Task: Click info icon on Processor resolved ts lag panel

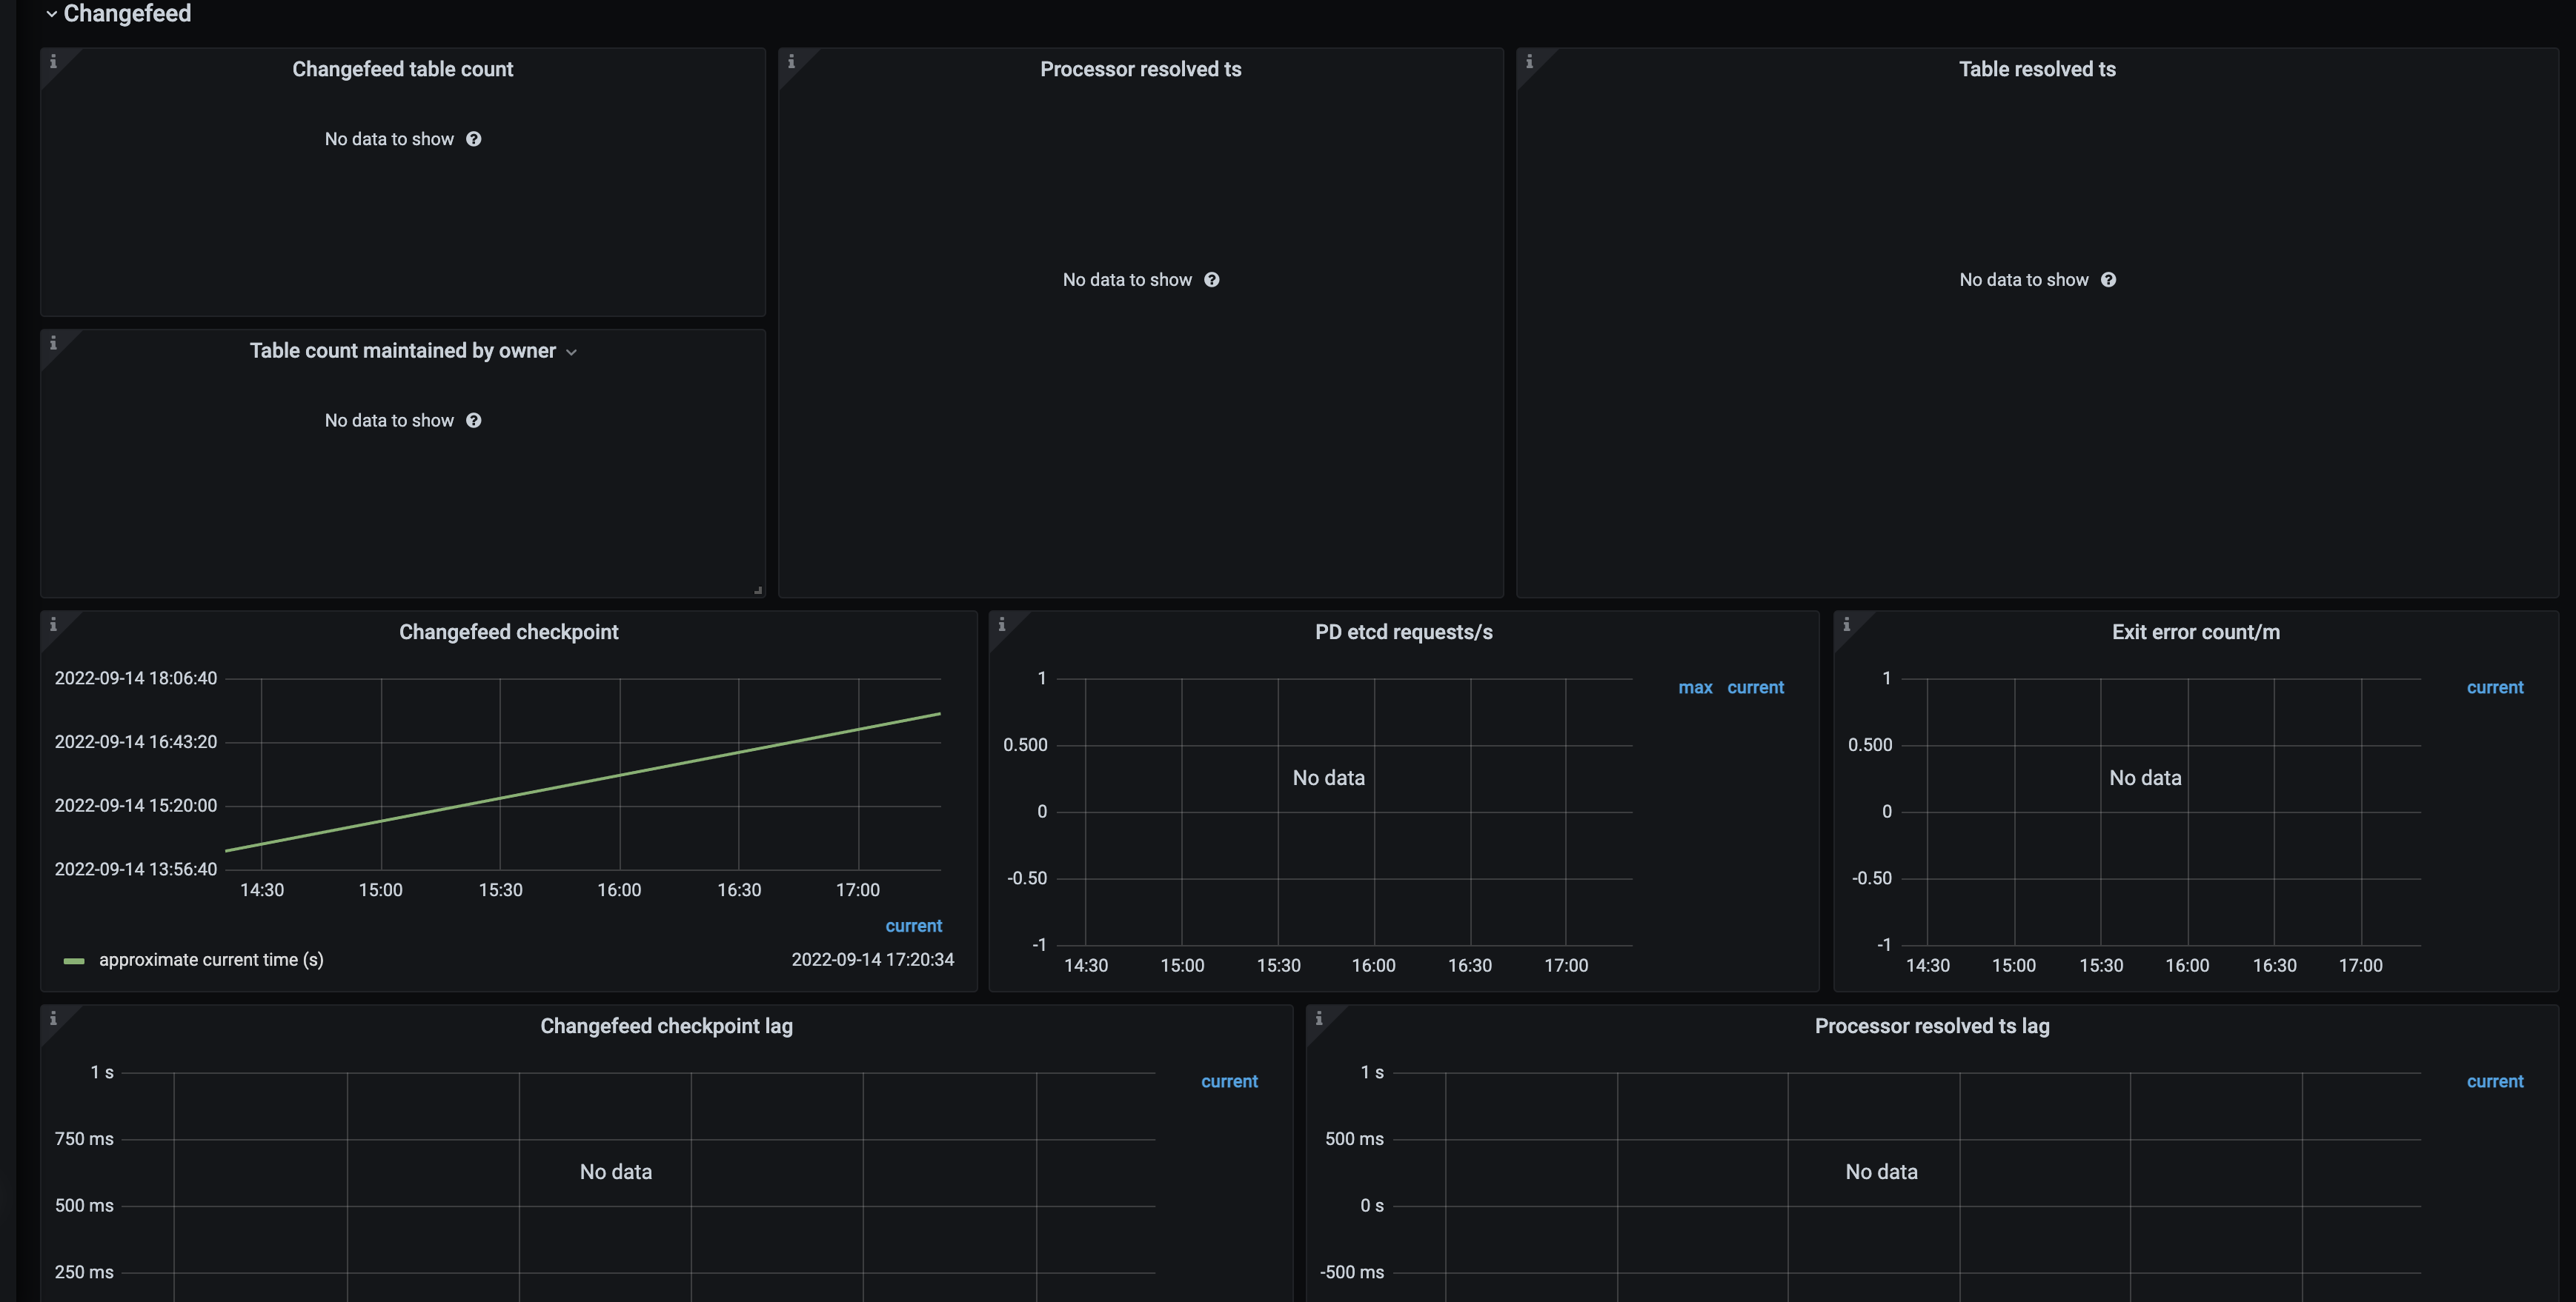Action: pos(1318,1018)
